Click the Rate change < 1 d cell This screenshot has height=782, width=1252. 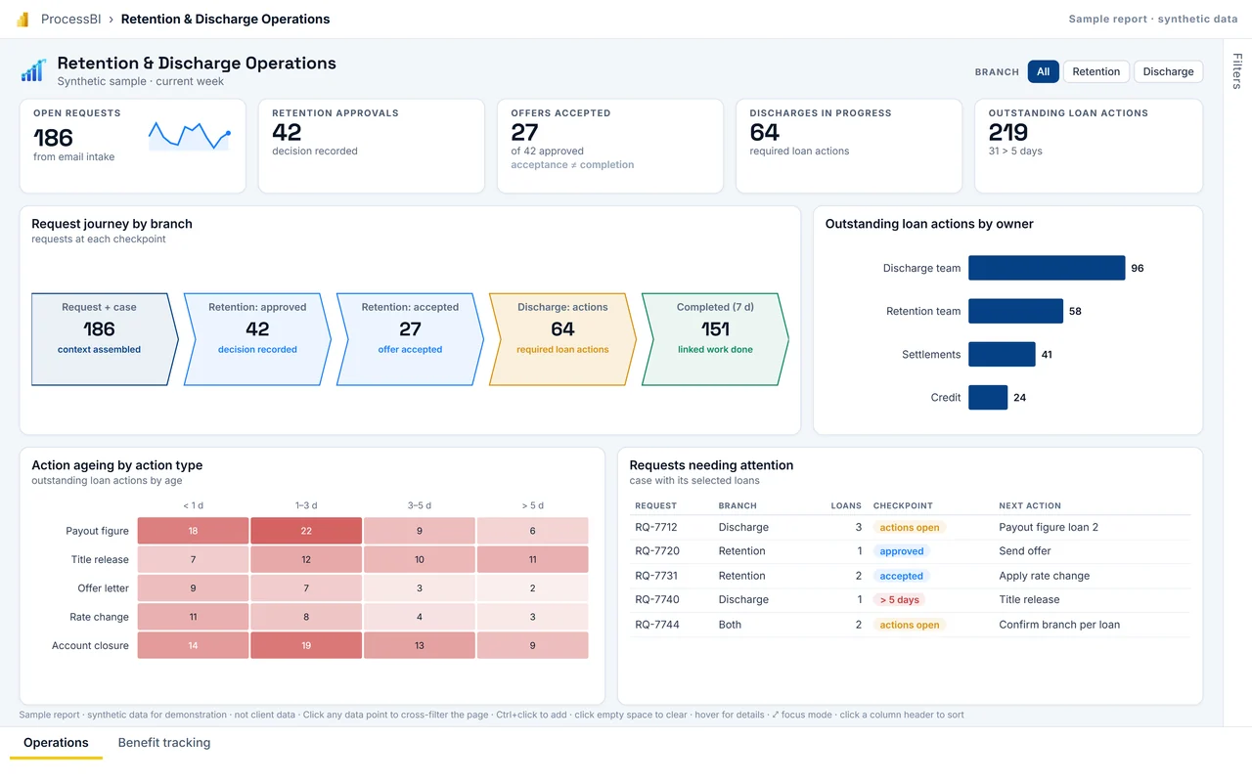(193, 617)
